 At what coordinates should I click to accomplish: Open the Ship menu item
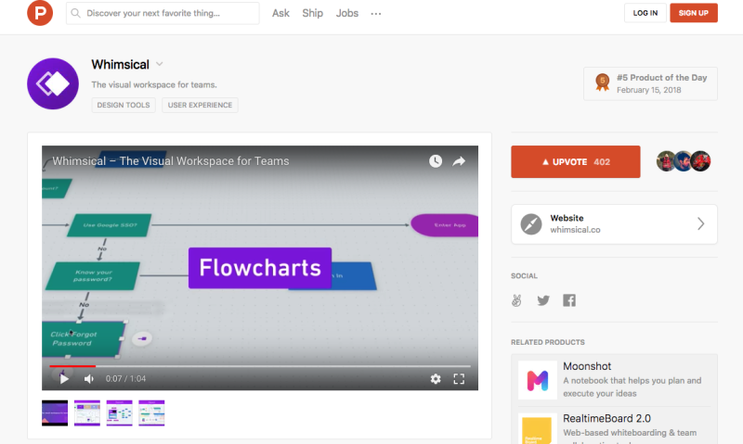[313, 13]
